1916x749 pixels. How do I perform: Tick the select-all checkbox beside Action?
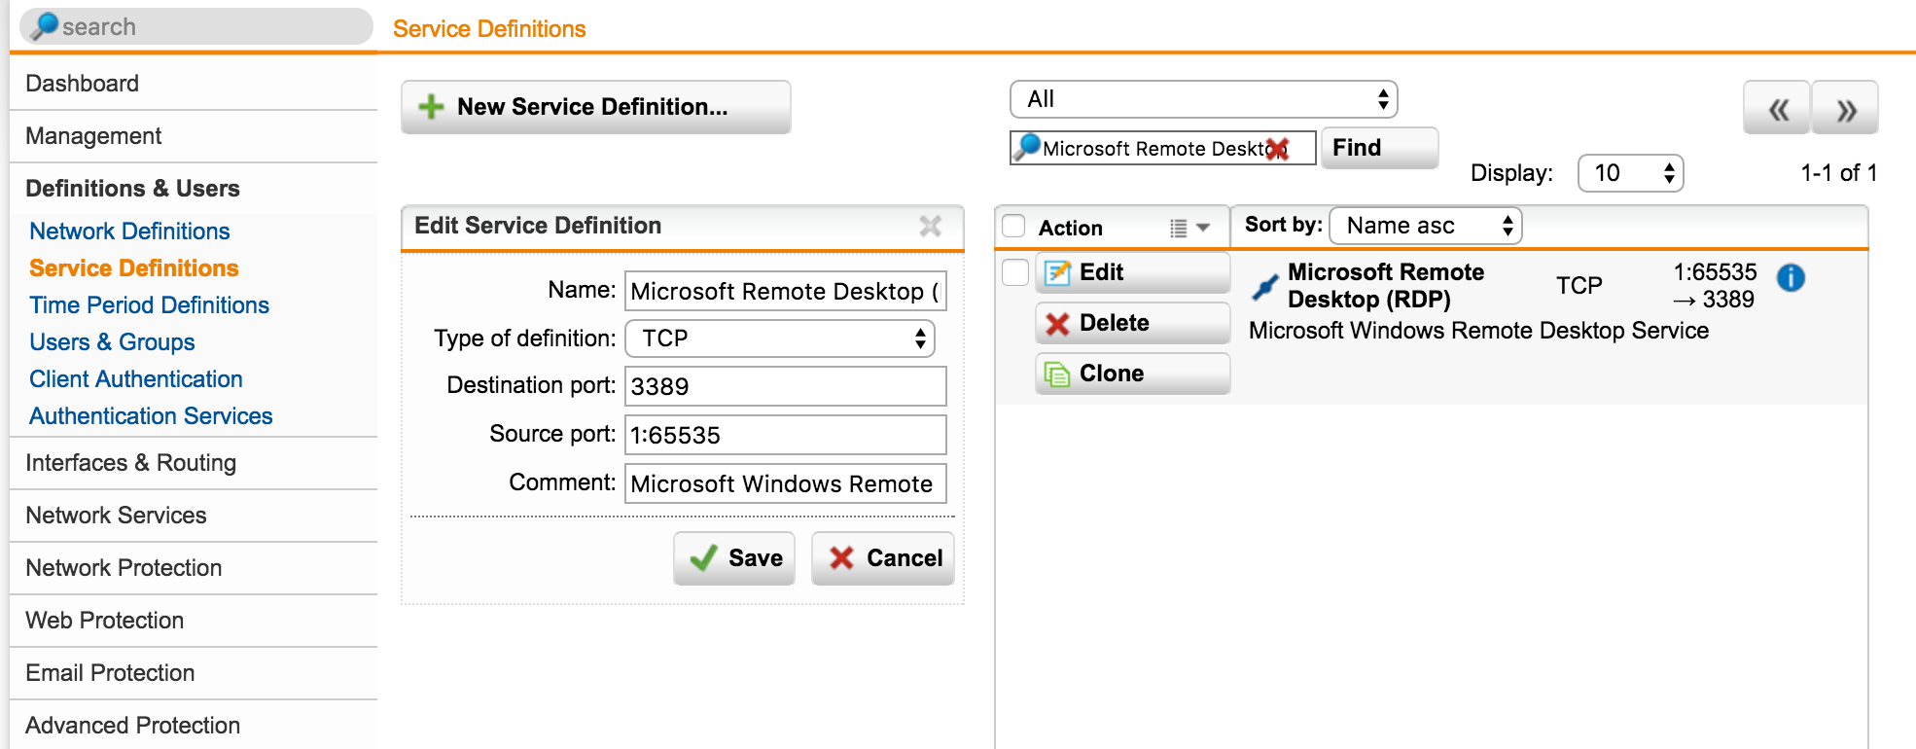[x=1014, y=226]
